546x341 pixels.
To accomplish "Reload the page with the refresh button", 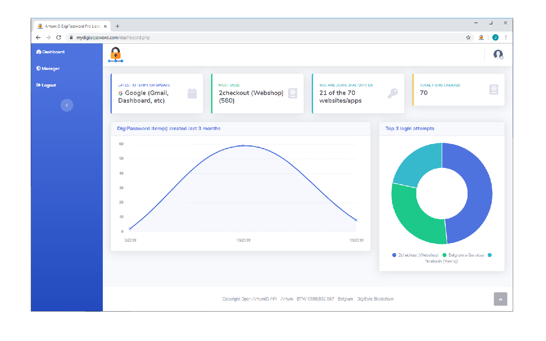I will (59, 38).
